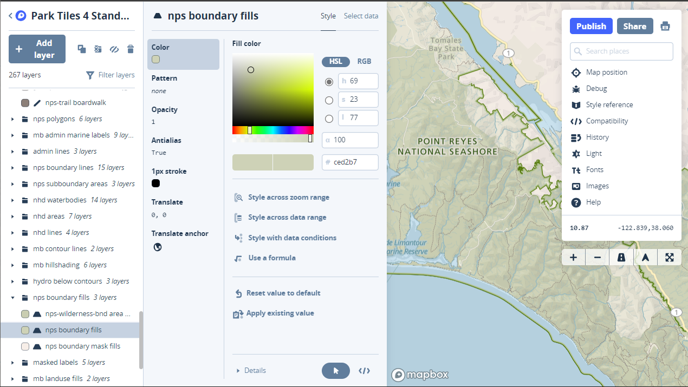Select the Opacity property

(x=183, y=115)
